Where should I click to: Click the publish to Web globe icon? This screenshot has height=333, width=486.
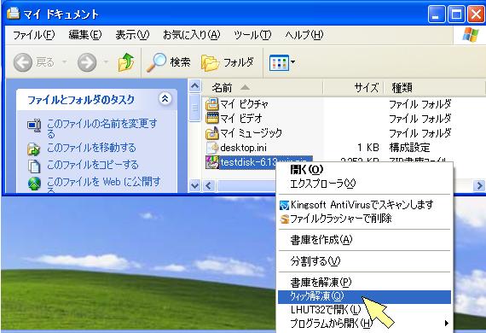34,184
